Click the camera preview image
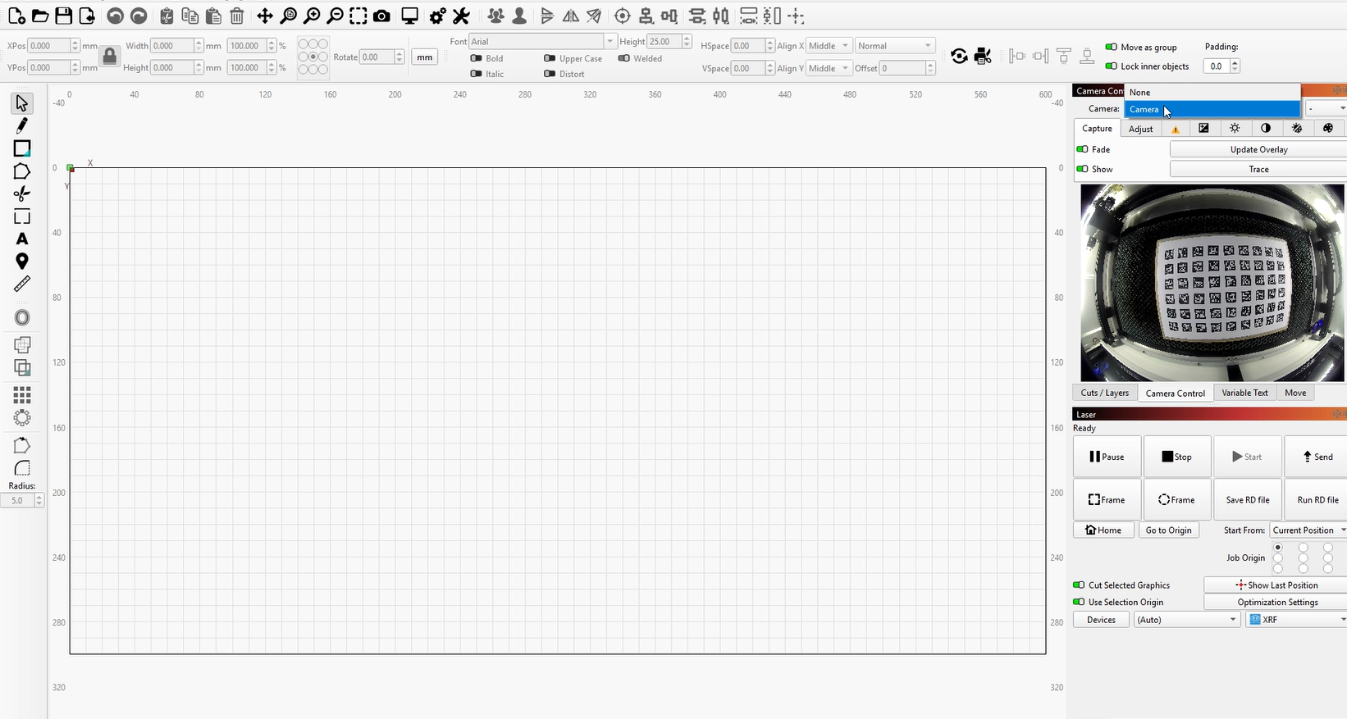The width and height of the screenshot is (1347, 719). [1212, 282]
